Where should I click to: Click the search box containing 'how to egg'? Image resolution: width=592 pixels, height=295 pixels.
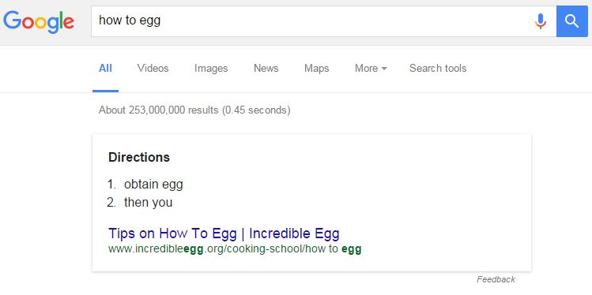pos(323,21)
